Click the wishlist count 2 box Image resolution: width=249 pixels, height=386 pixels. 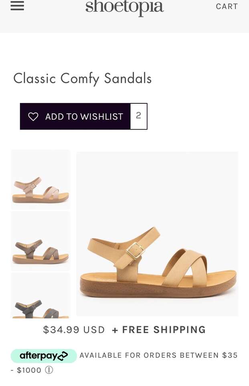[138, 116]
